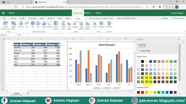Open Gridlines options
Viewport: 186px width, 104px height.
coord(101,25)
